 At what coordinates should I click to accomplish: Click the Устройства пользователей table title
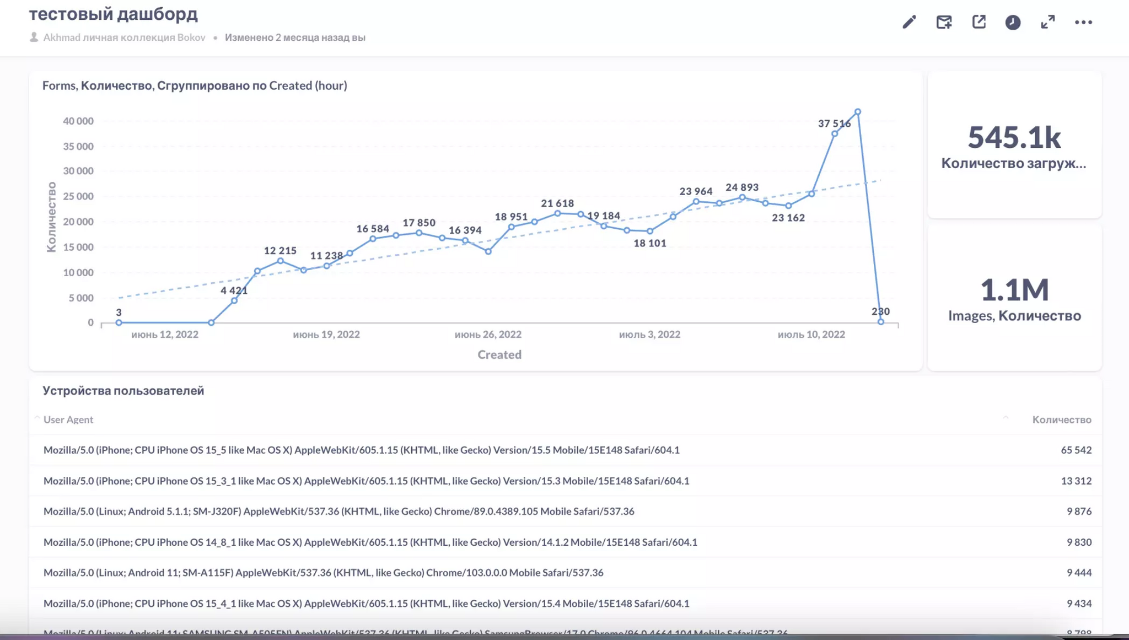(x=123, y=390)
